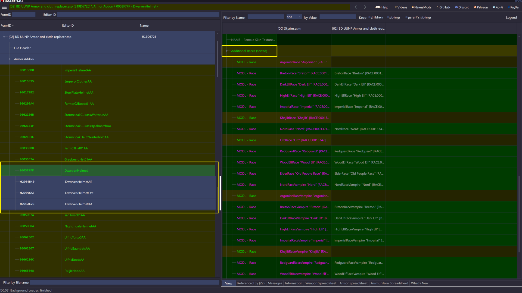Select the DwarvenHelmetKA record
Screen dimensions: 522x293
(107, 204)
